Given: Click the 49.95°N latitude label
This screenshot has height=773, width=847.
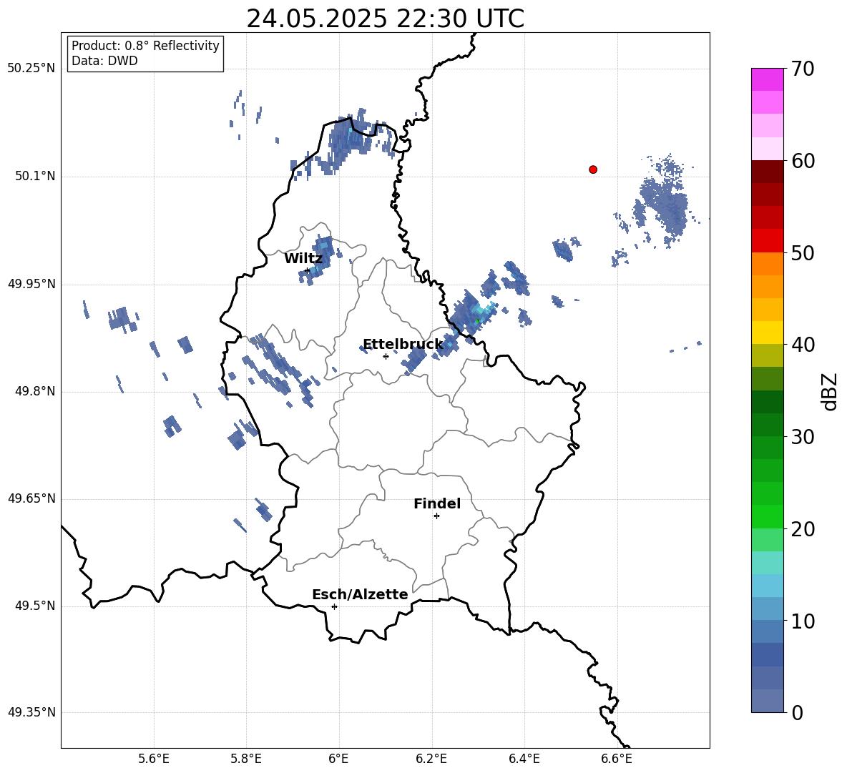Looking at the screenshot, I should 31,284.
